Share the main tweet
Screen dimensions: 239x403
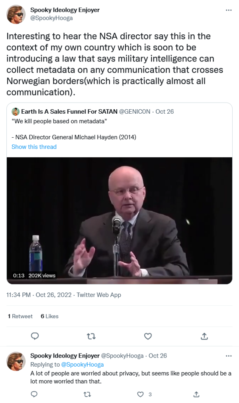coord(204,336)
